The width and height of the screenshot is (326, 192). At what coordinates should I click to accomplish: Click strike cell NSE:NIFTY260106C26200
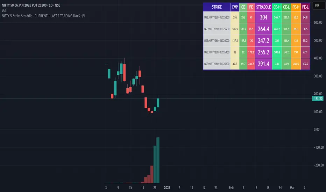tap(217, 64)
